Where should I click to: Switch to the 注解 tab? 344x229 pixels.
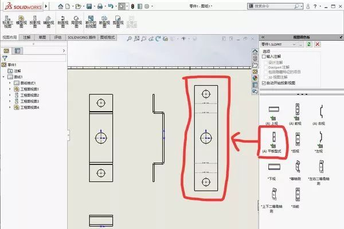[x=27, y=37]
